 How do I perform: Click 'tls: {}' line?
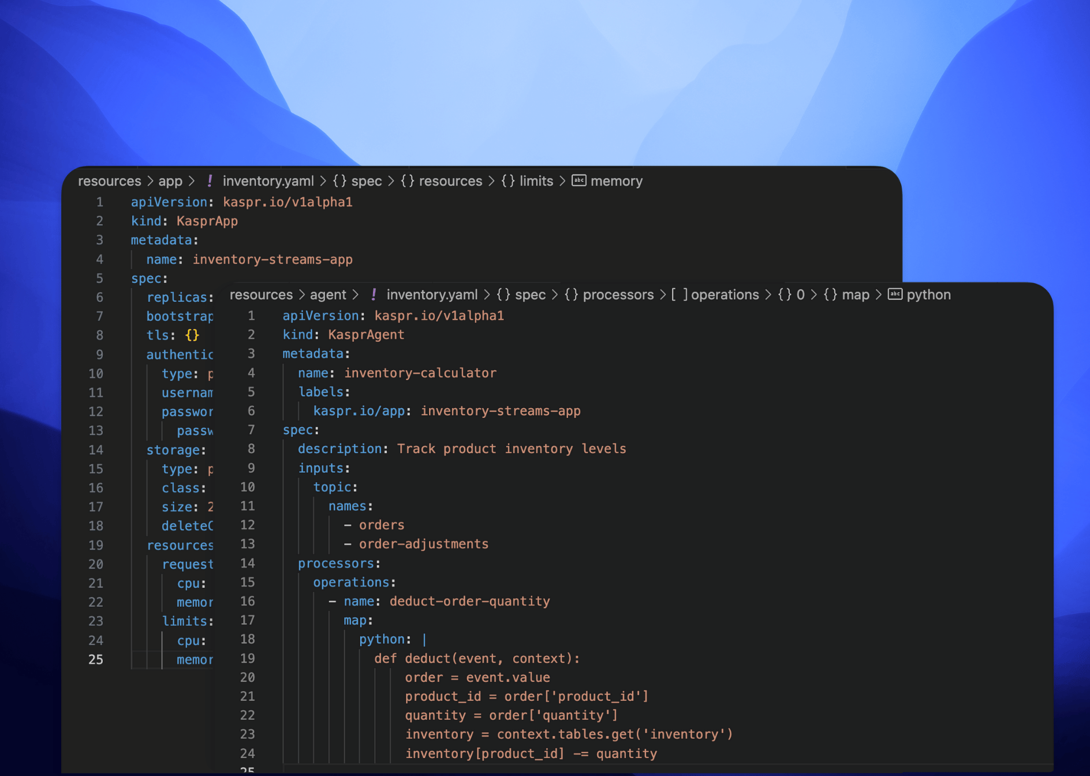click(x=173, y=335)
